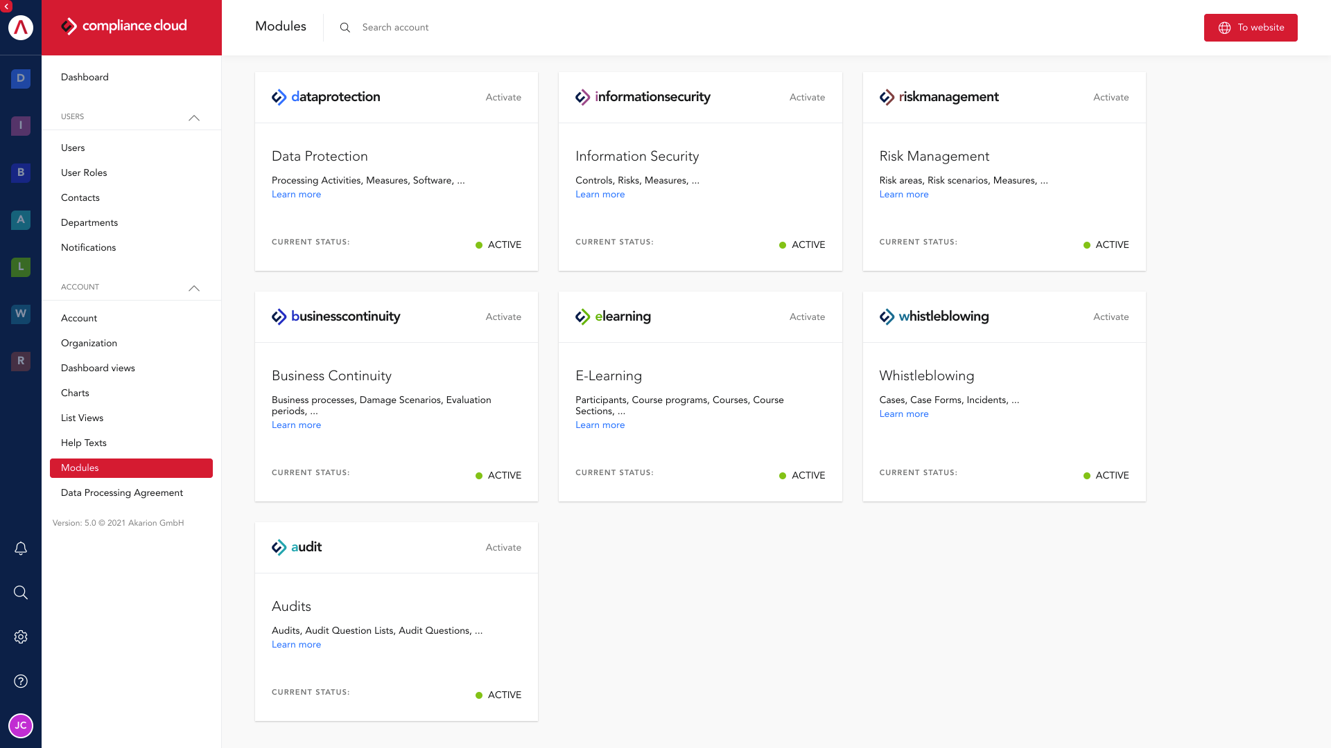Click Learn more under E-Learning
Image resolution: width=1331 pixels, height=748 pixels.
point(600,425)
